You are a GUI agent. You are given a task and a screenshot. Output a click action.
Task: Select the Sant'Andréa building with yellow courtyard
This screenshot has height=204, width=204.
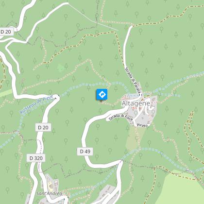pyautogui.click(x=51, y=184)
